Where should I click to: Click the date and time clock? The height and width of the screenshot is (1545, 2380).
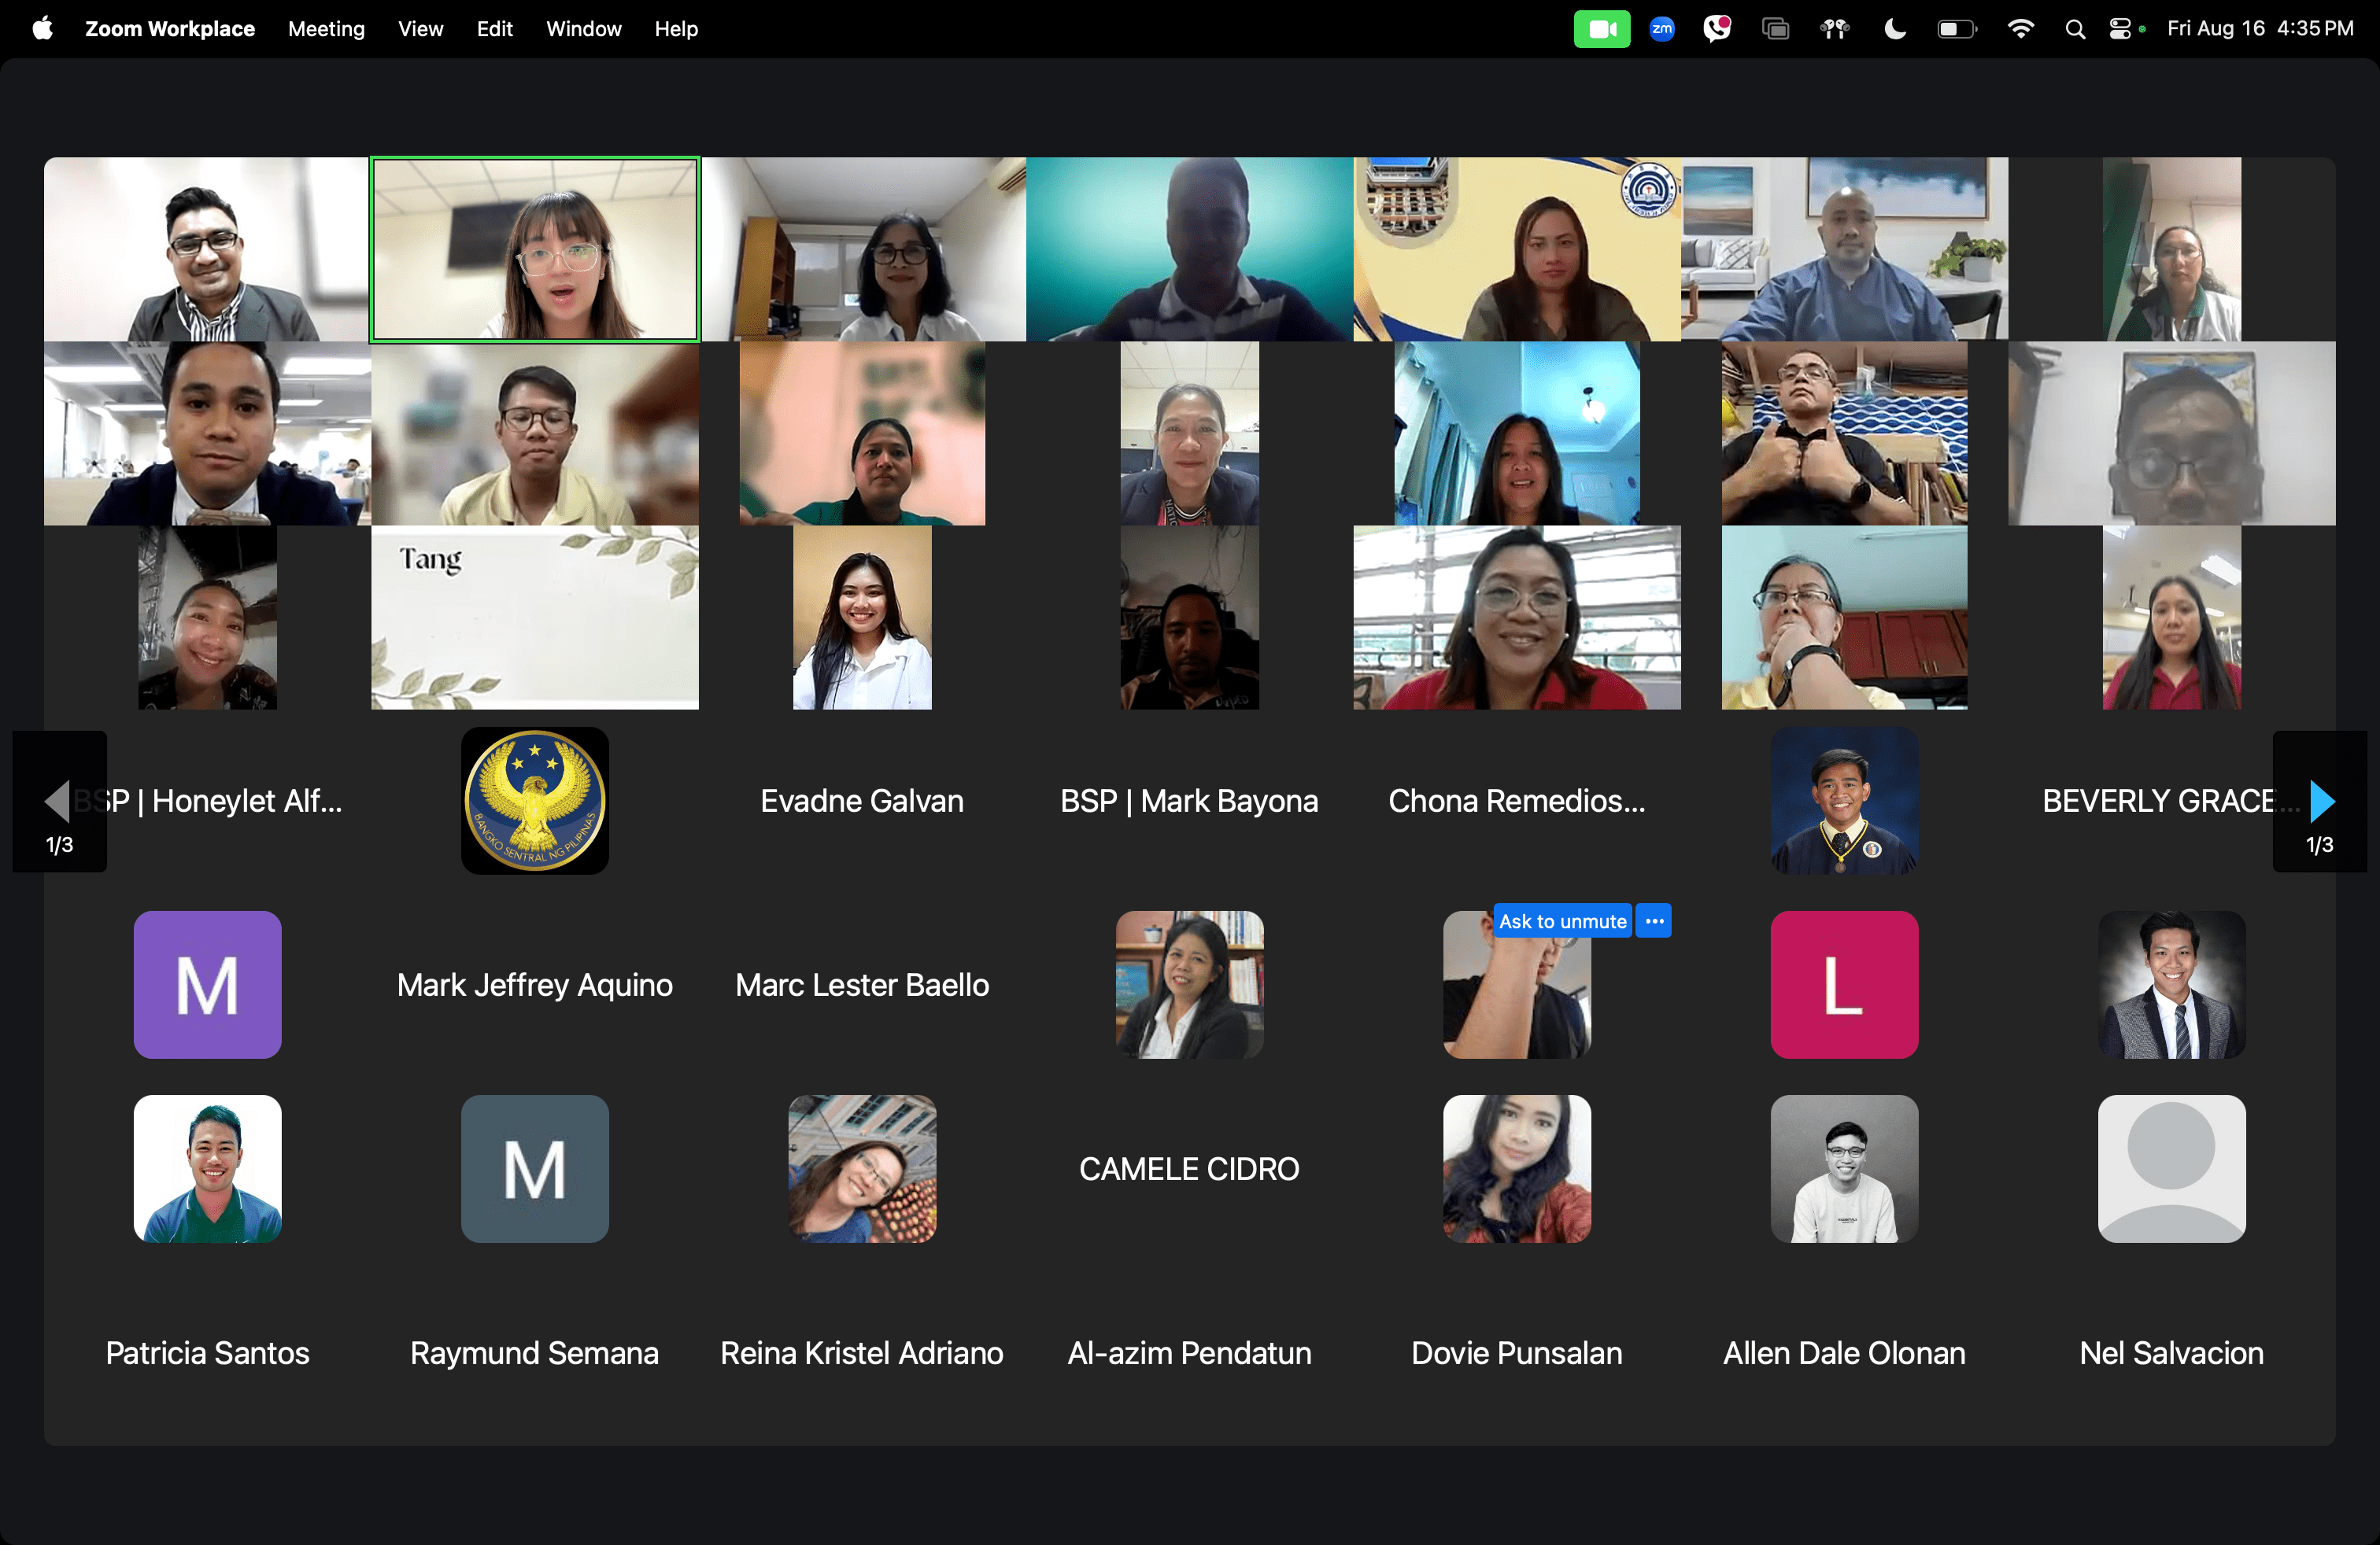pyautogui.click(x=2259, y=29)
